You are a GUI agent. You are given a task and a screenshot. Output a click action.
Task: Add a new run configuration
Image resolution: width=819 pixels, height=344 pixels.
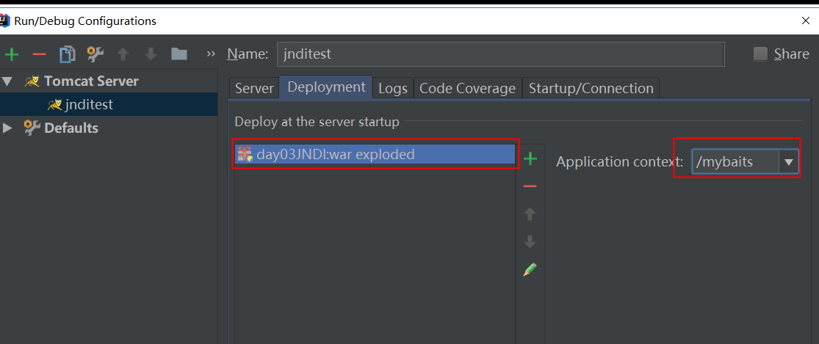(x=11, y=54)
